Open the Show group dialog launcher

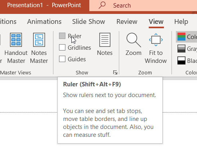(115, 72)
